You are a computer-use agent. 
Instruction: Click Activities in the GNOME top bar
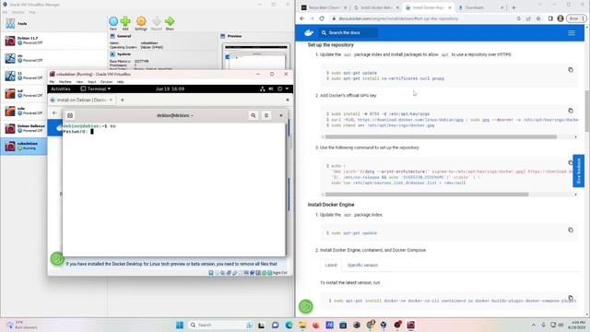click(x=61, y=89)
